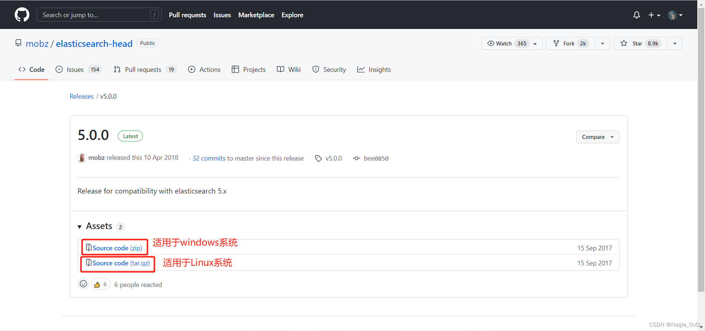Image resolution: width=705 pixels, height=331 pixels.
Task: Click the 2k forks count
Action: (583, 44)
